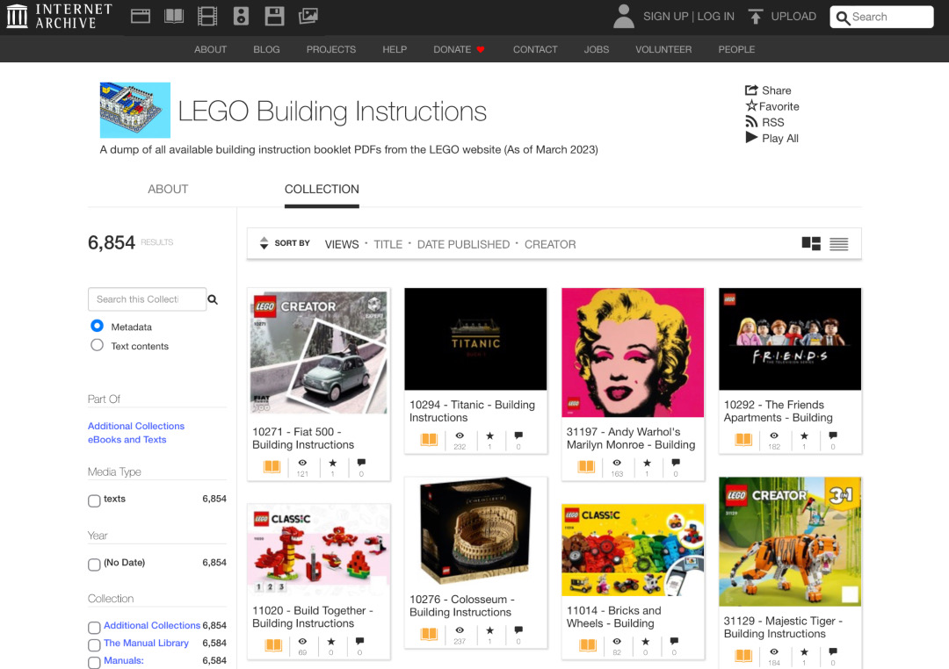Open the 10294 Titanic Building Instructions thumbnail
Screen dimensions: 949x669
pos(475,339)
